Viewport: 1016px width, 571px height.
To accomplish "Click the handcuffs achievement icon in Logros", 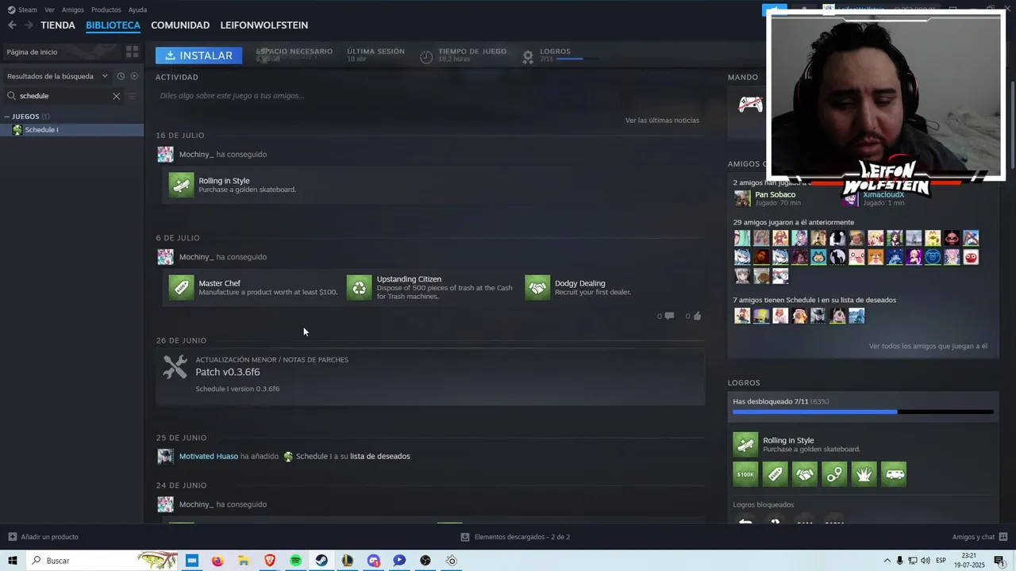I will [x=834, y=474].
